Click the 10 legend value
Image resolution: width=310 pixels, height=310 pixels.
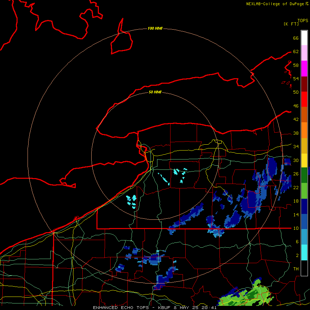pos(296,228)
